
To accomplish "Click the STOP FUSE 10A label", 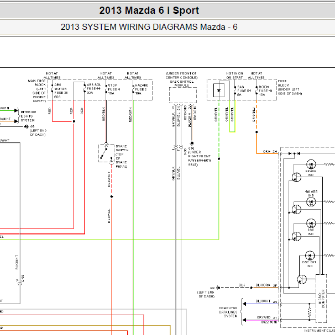I will pyautogui.click(x=114, y=89).
